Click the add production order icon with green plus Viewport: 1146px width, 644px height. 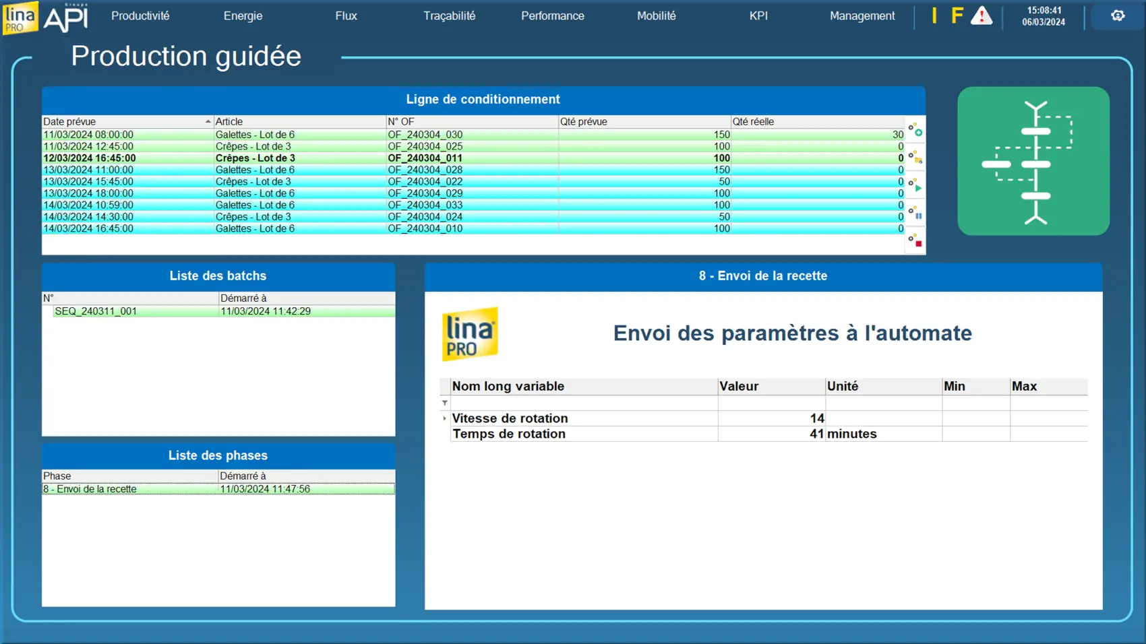click(915, 130)
